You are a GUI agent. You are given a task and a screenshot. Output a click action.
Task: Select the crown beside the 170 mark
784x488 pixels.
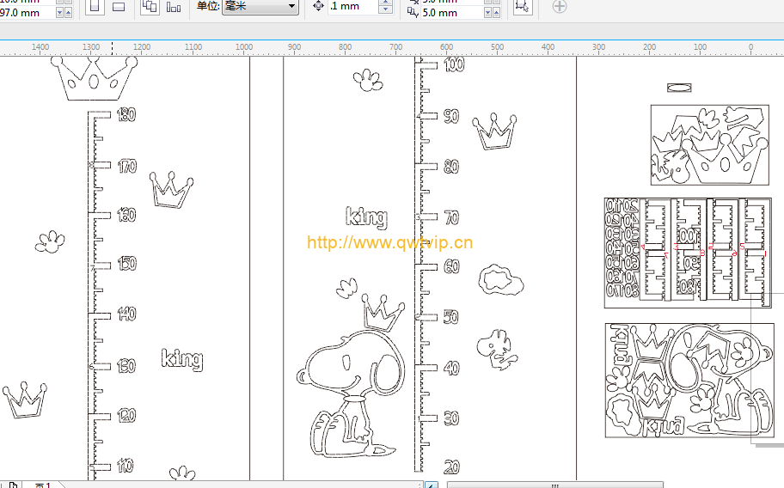coord(171,190)
